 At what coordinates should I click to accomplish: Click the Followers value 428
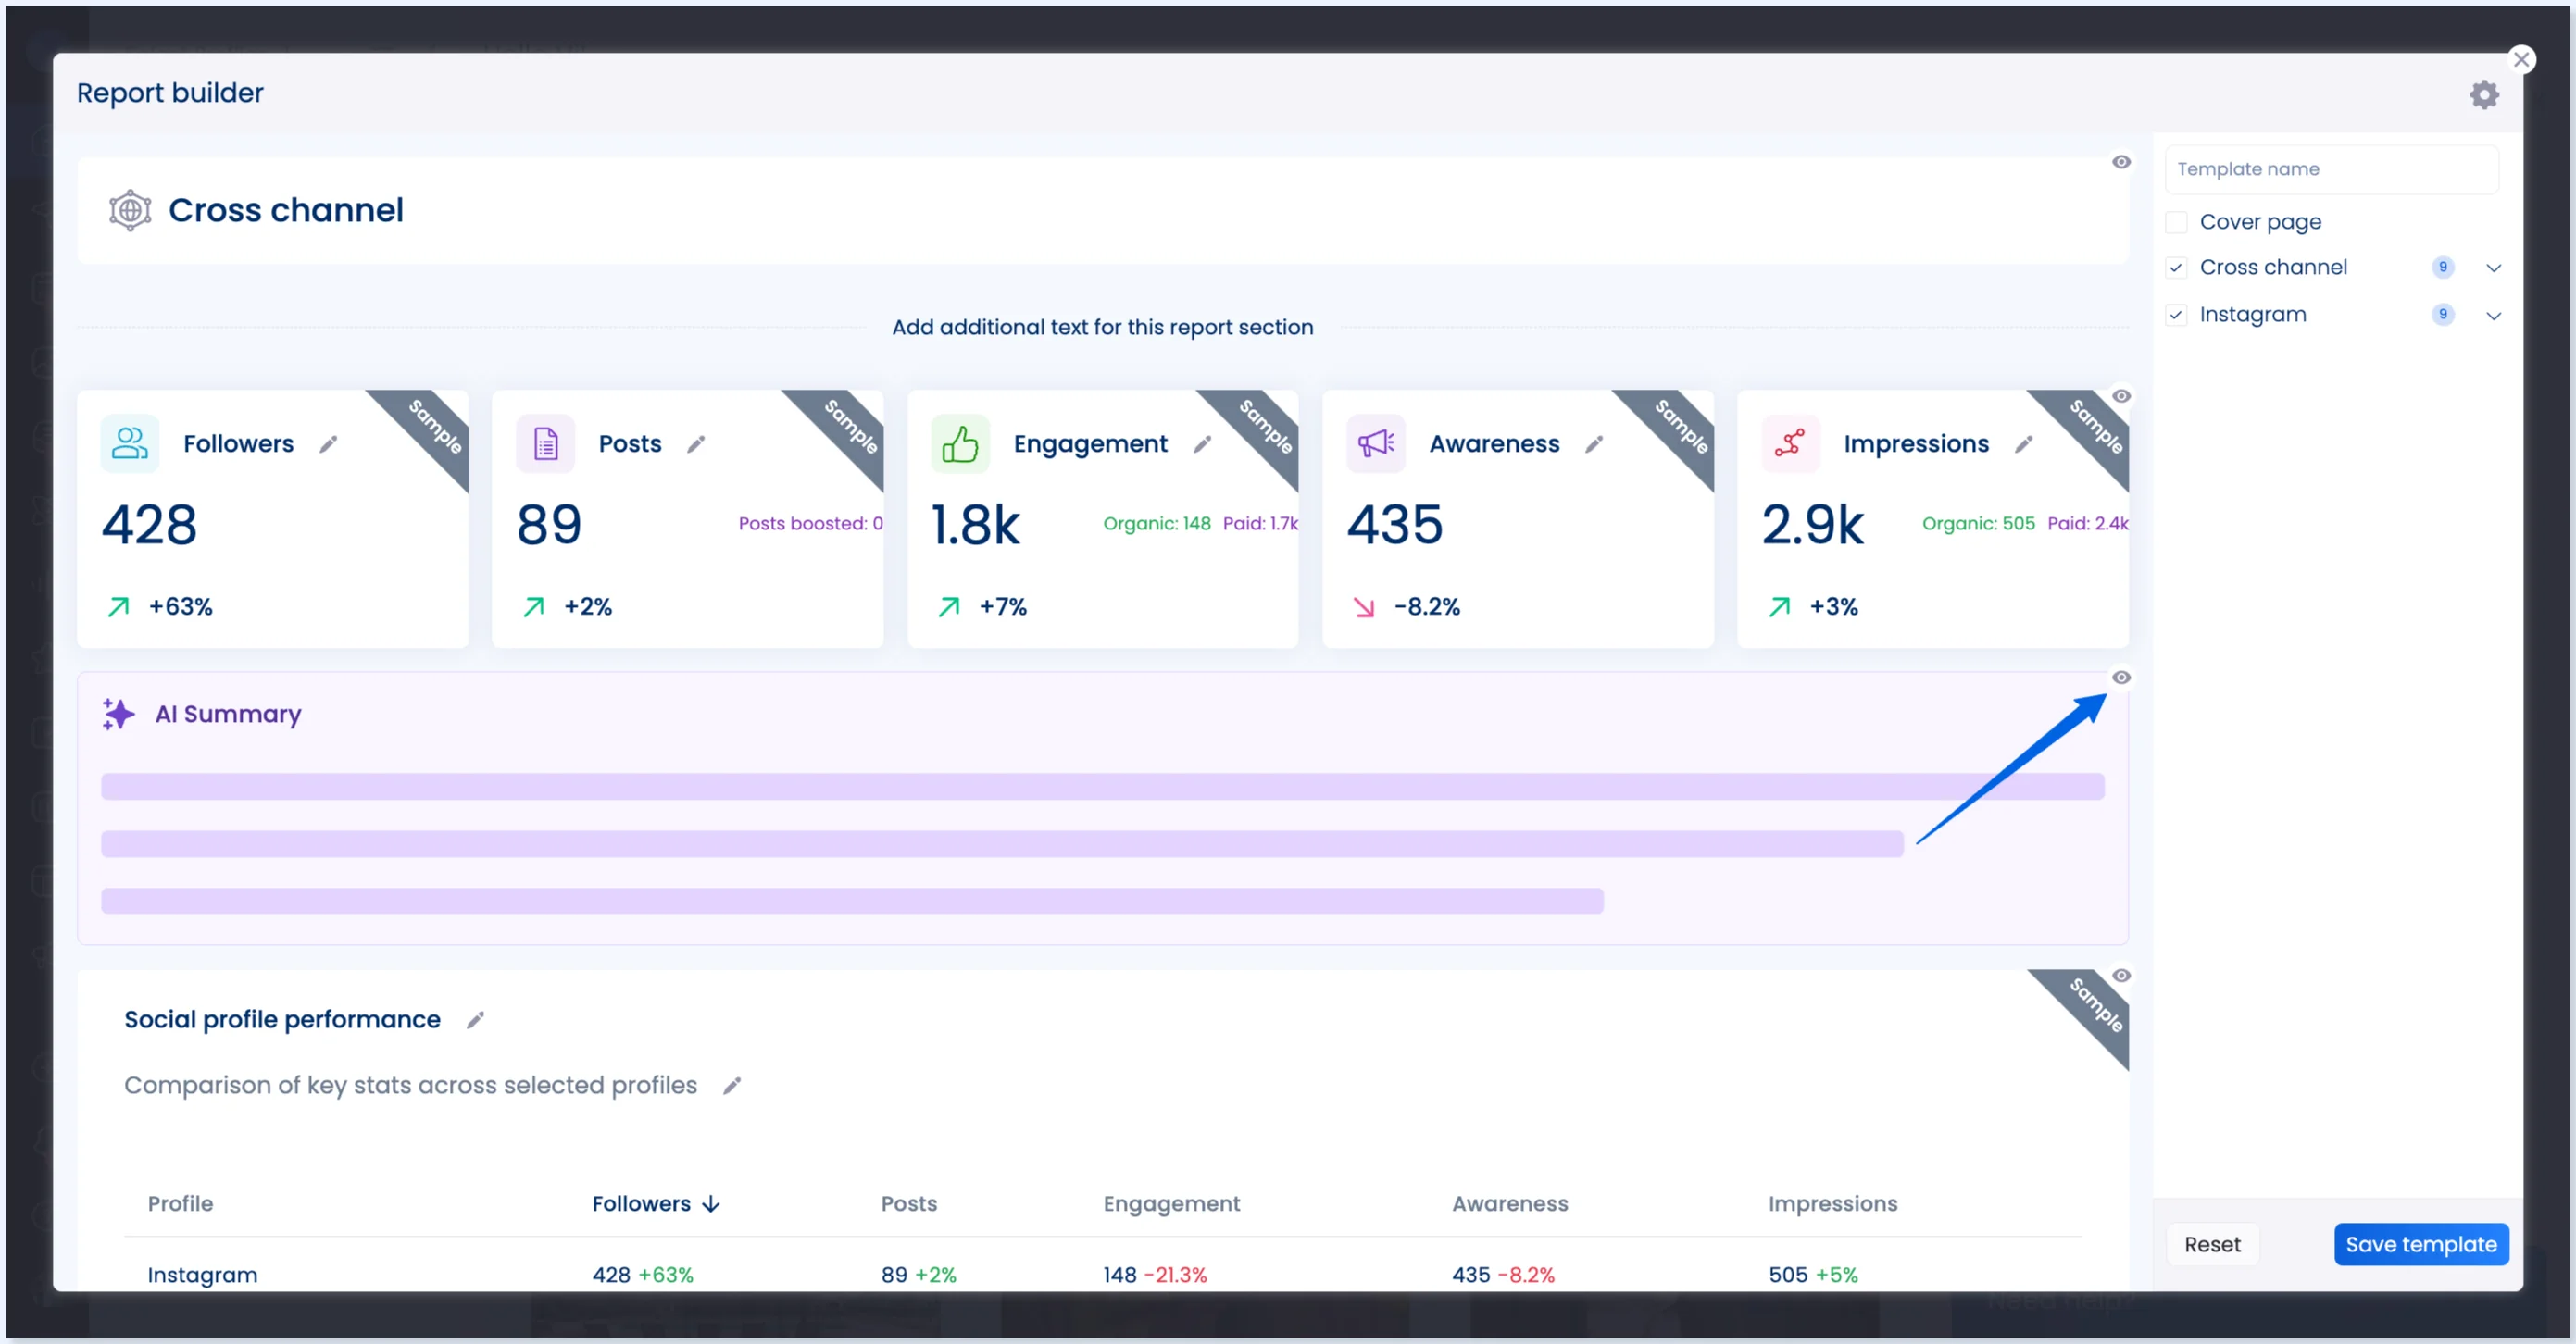(149, 524)
